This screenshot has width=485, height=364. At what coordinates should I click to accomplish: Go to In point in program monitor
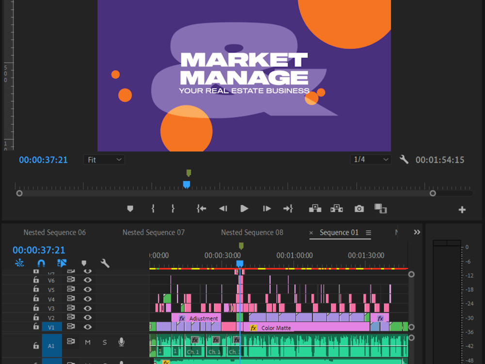tap(201, 209)
